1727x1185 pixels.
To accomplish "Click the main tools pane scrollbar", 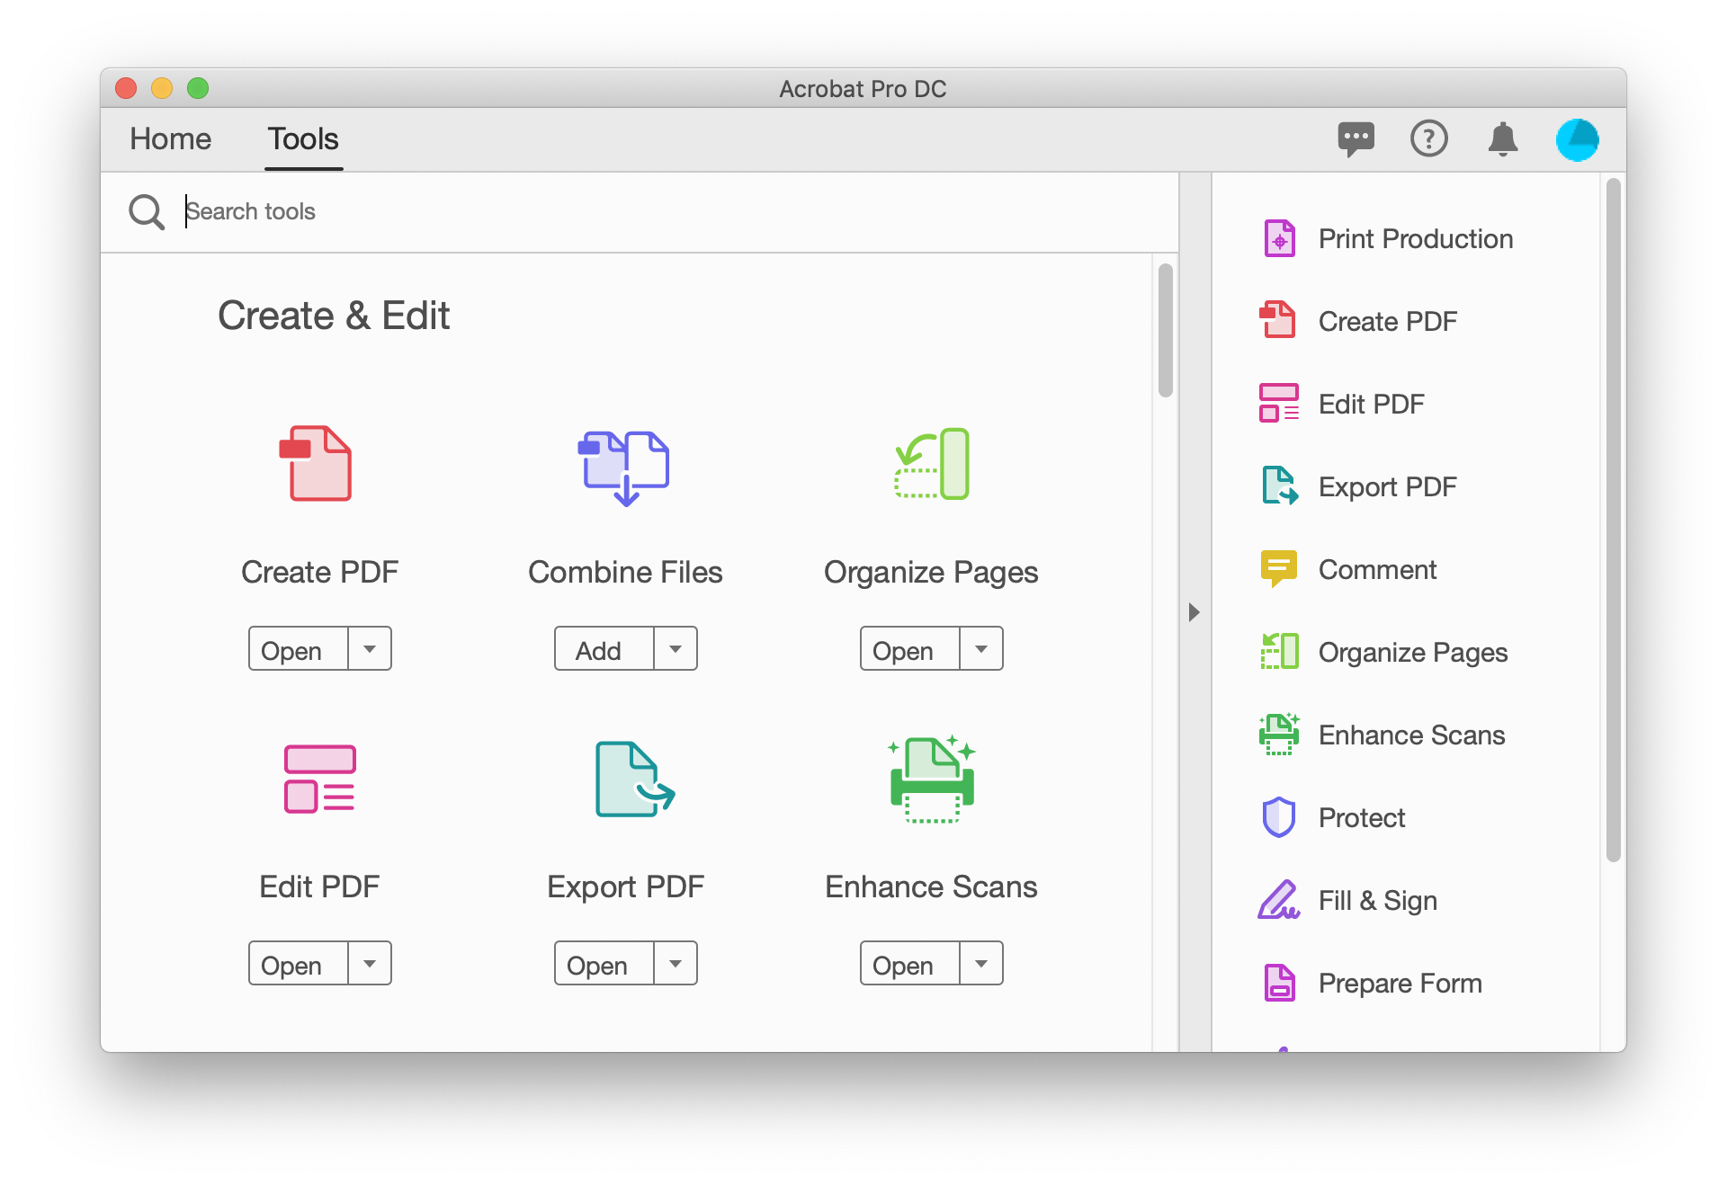I will [x=1166, y=330].
